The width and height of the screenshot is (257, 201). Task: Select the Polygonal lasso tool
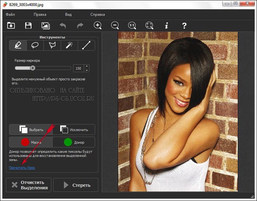[x=52, y=45]
